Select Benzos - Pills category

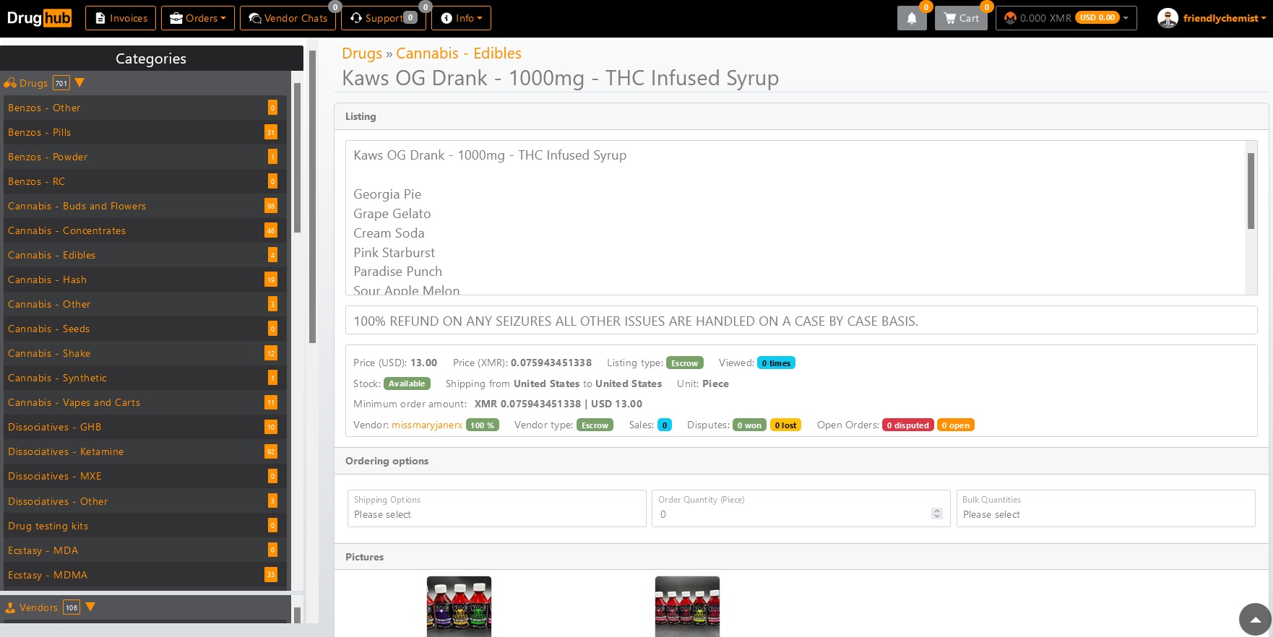[144, 132]
